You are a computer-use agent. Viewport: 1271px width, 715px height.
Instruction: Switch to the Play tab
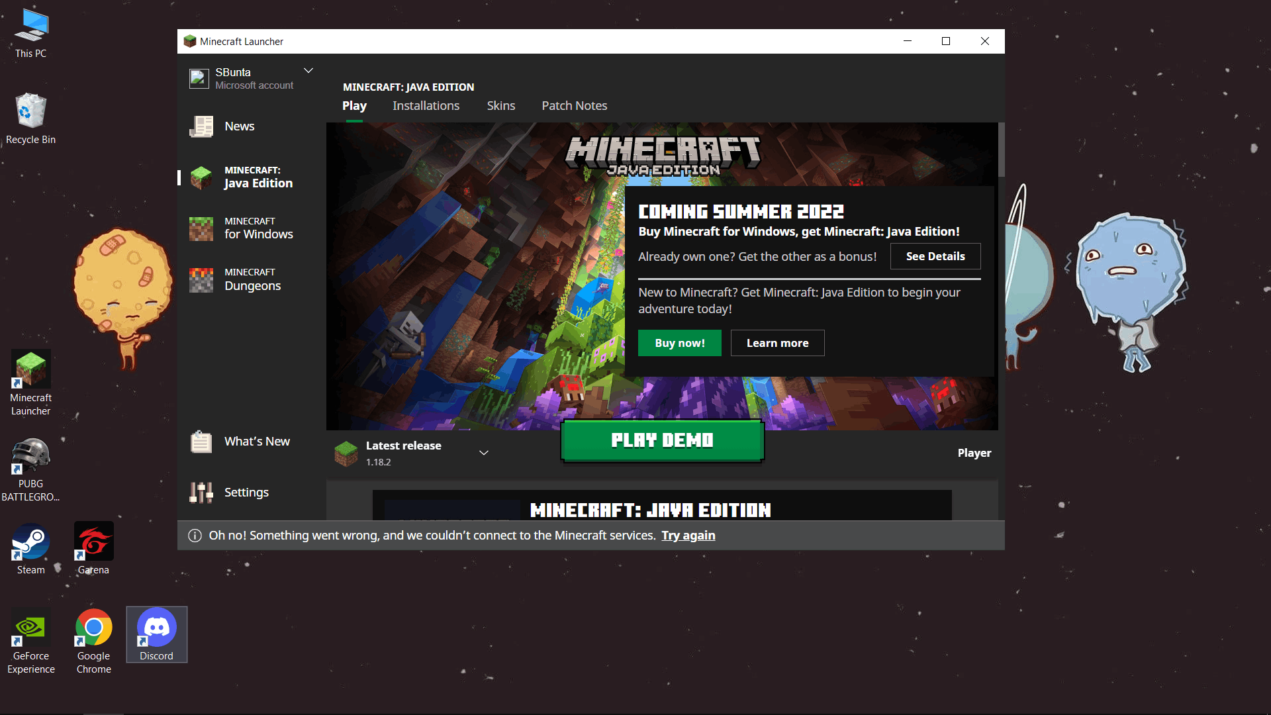point(354,106)
